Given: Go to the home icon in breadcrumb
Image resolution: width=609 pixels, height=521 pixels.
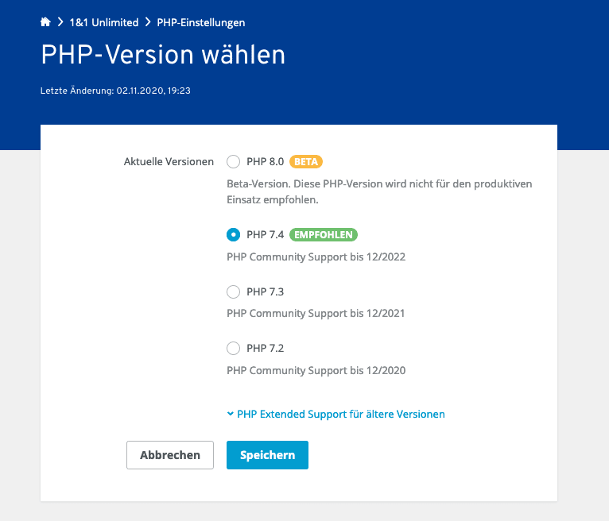Looking at the screenshot, I should 45,22.
